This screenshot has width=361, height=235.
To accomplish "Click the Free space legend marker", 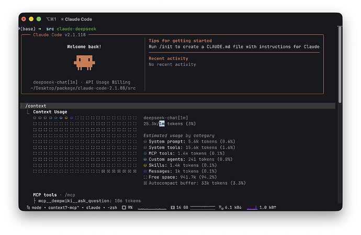I will coord(145,177).
